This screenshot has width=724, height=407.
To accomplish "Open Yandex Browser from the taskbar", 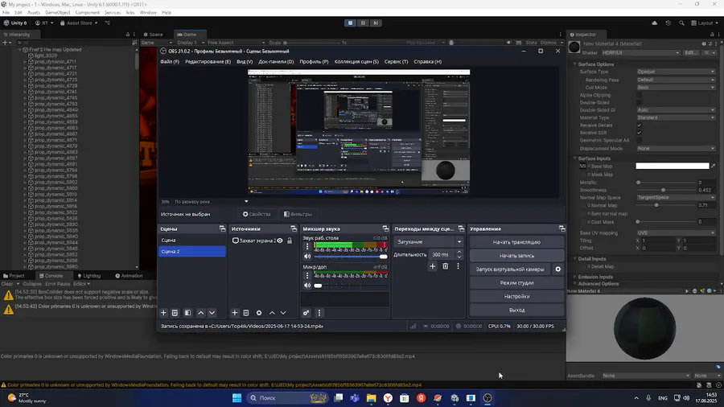I will [x=388, y=398].
